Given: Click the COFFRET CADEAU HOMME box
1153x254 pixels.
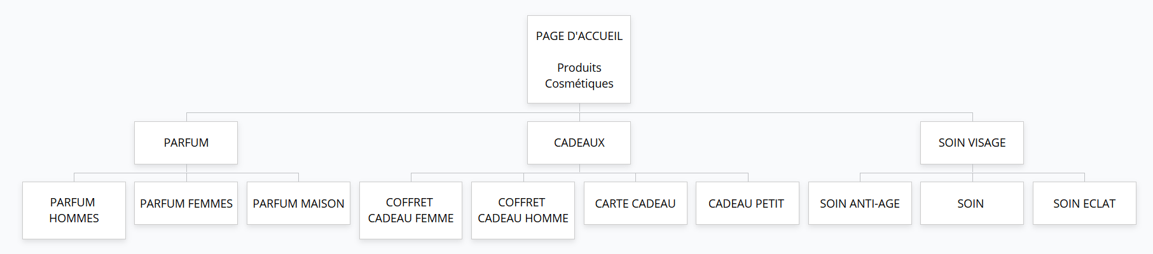Looking at the screenshot, I should [523, 210].
